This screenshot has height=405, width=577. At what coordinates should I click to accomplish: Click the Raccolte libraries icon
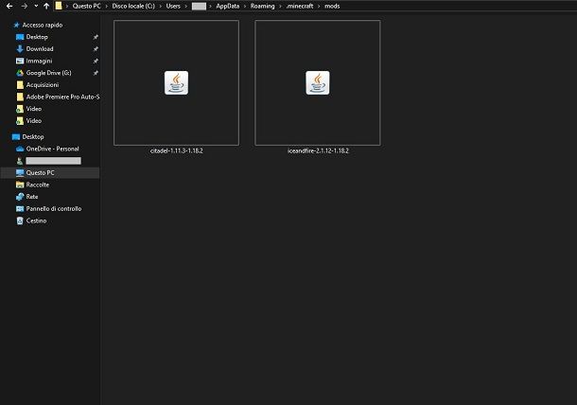click(x=20, y=185)
